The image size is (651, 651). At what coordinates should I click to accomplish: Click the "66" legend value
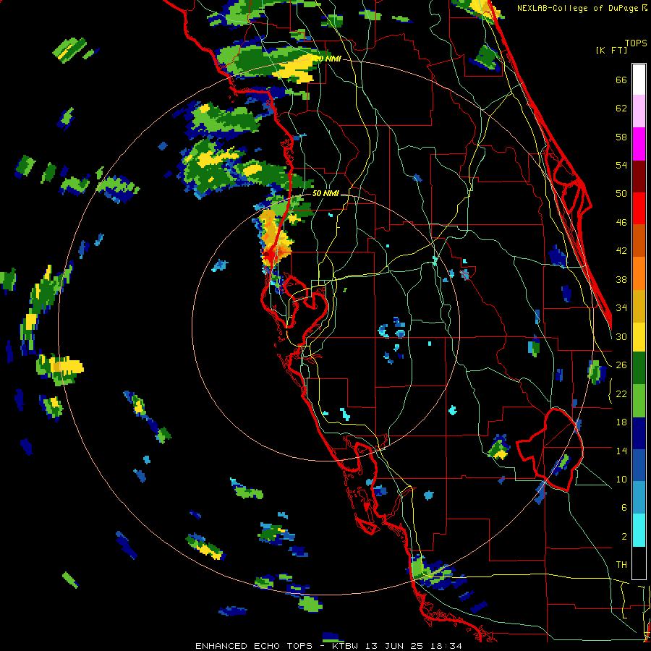621,80
